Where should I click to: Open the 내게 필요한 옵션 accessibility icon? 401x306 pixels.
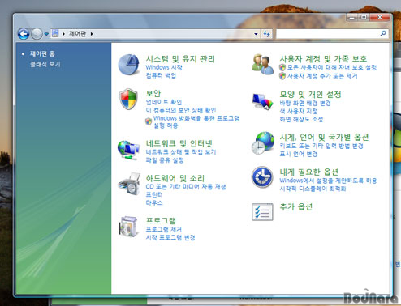(262, 177)
